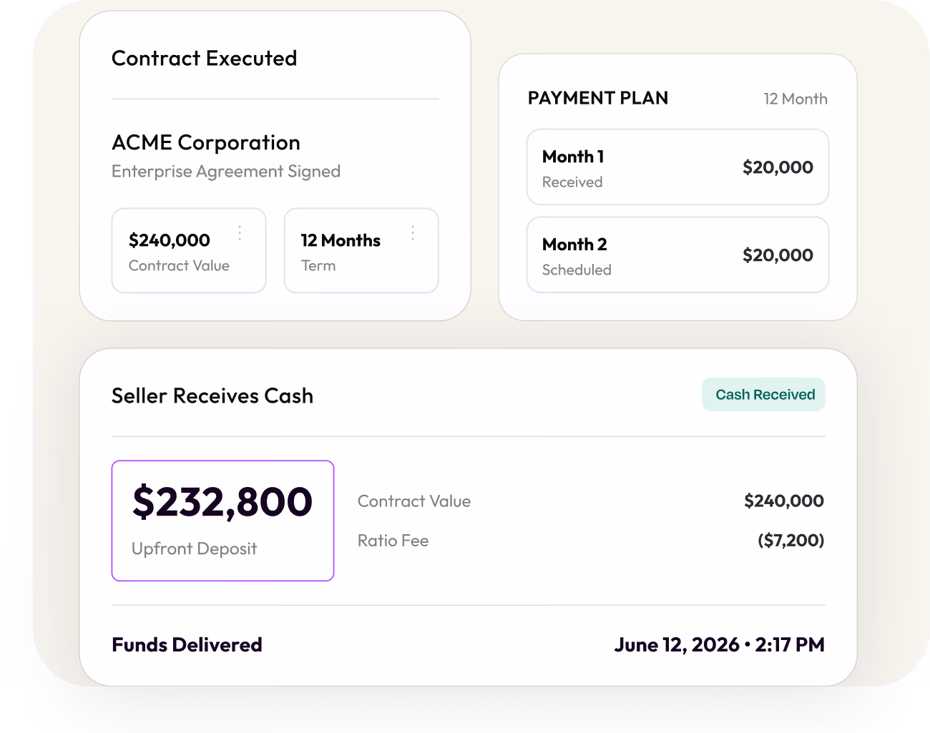Click the PAYMENT PLAN heading
The width and height of the screenshot is (930, 733).
point(598,98)
